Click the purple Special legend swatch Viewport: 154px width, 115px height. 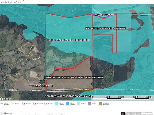(90, 104)
